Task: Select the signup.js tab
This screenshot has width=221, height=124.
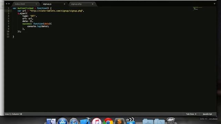Action: 47,4
